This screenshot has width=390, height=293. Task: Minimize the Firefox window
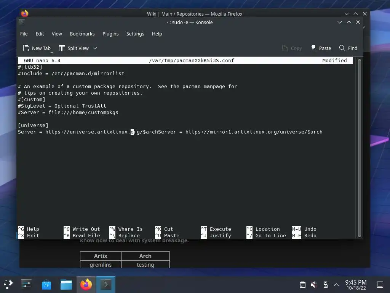coord(347,14)
